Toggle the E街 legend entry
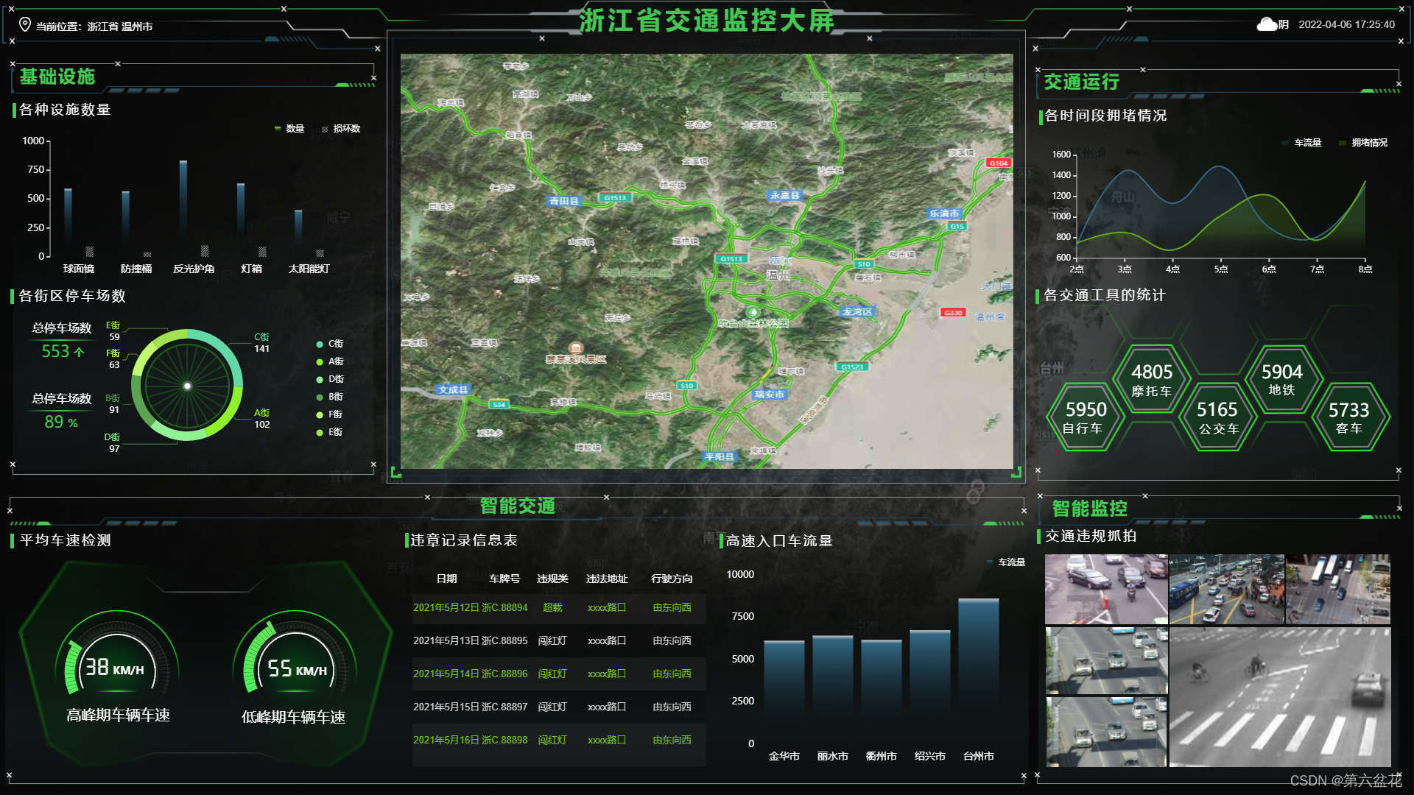This screenshot has width=1414, height=795. pos(330,432)
